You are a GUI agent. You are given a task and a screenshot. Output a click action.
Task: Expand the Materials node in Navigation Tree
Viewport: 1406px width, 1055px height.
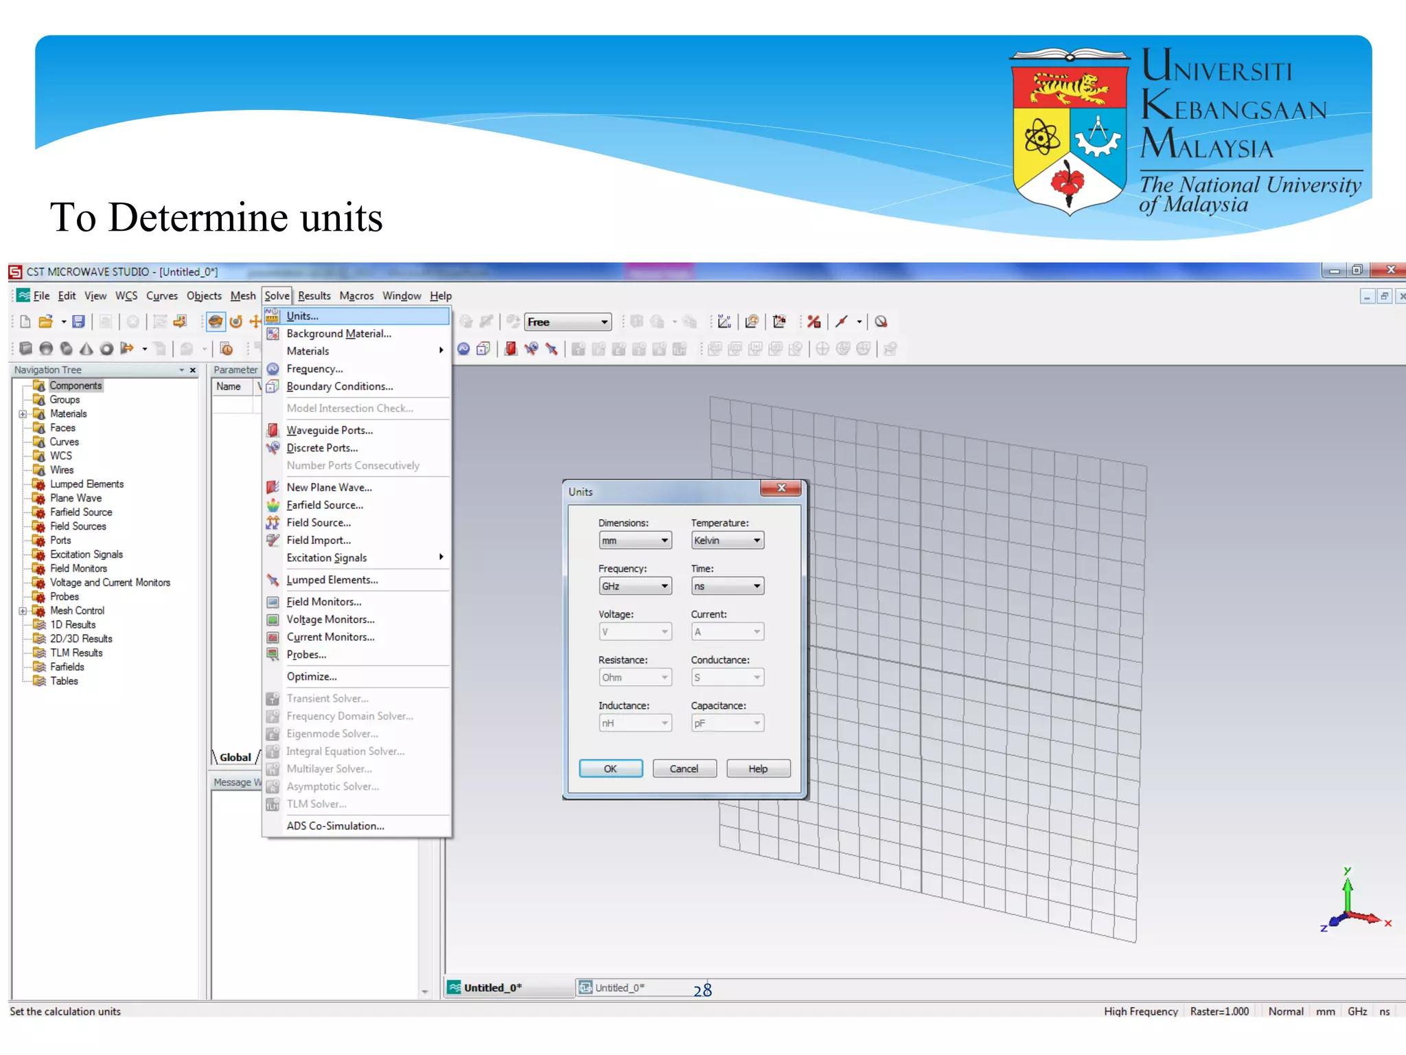[23, 414]
